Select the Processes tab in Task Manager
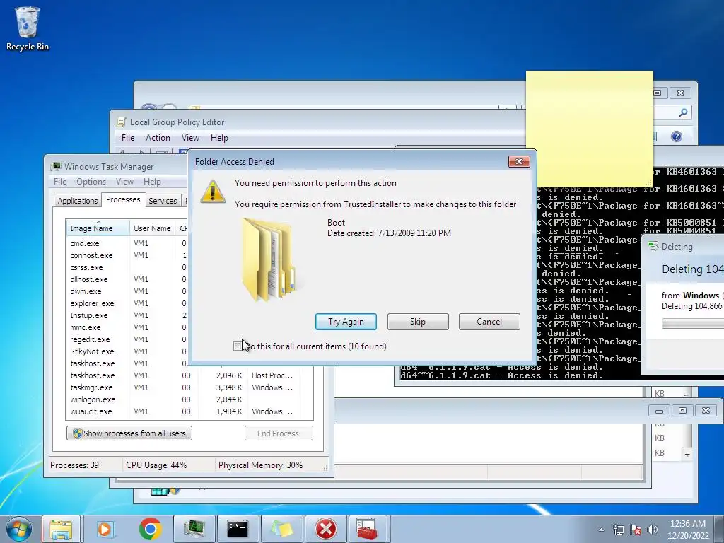Screen dimensions: 724x543 123,199
